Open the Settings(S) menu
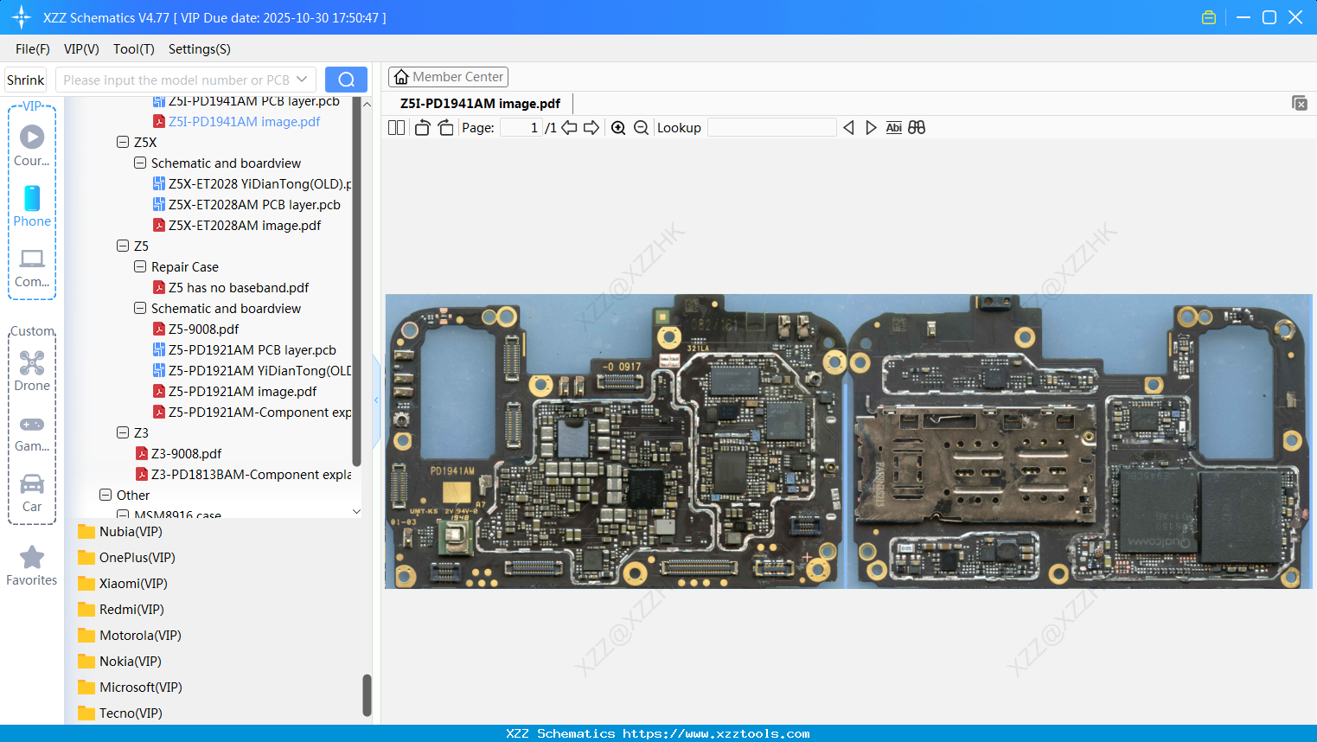Viewport: 1317px width, 742px height. 199,49
